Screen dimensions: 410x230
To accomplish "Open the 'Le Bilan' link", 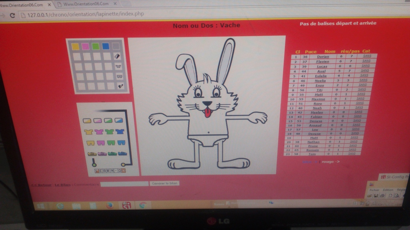I will (x=62, y=184).
